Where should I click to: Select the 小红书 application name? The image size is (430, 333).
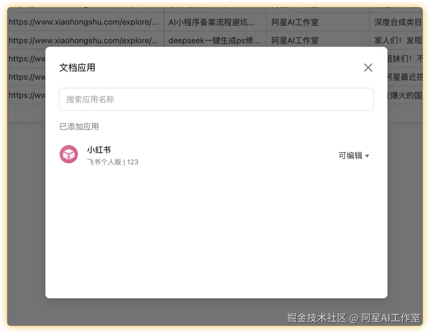(x=98, y=150)
